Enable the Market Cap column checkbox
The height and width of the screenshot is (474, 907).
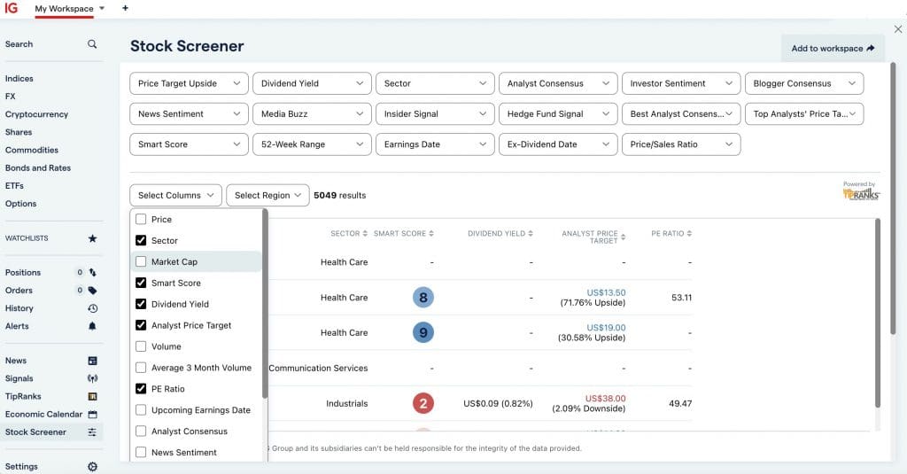[141, 262]
